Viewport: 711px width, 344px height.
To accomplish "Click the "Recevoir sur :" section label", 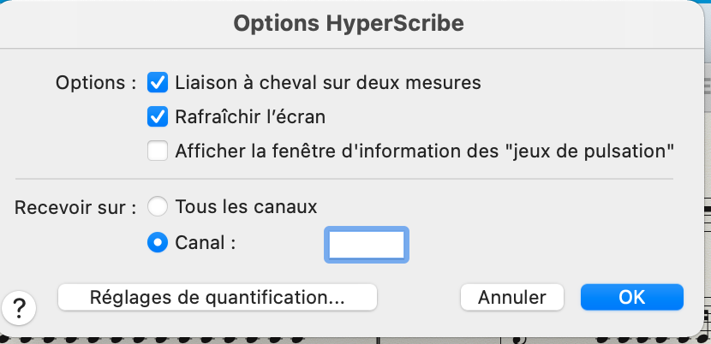I will (75, 206).
